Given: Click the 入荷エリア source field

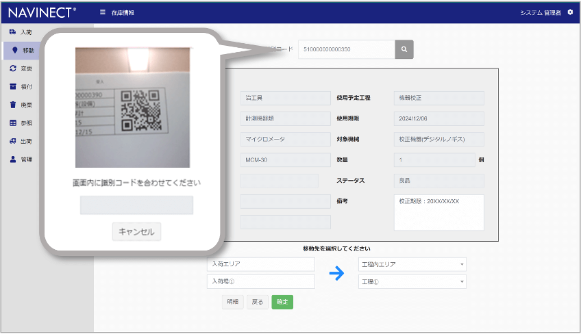Looking at the screenshot, I should pyautogui.click(x=261, y=264).
